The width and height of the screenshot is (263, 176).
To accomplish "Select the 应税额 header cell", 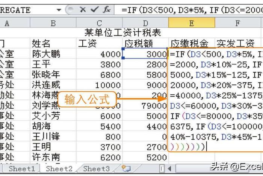I will pyautogui.click(x=145, y=43).
